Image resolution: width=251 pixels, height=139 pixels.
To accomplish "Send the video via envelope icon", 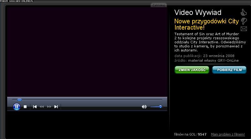I will (x=244, y=29).
